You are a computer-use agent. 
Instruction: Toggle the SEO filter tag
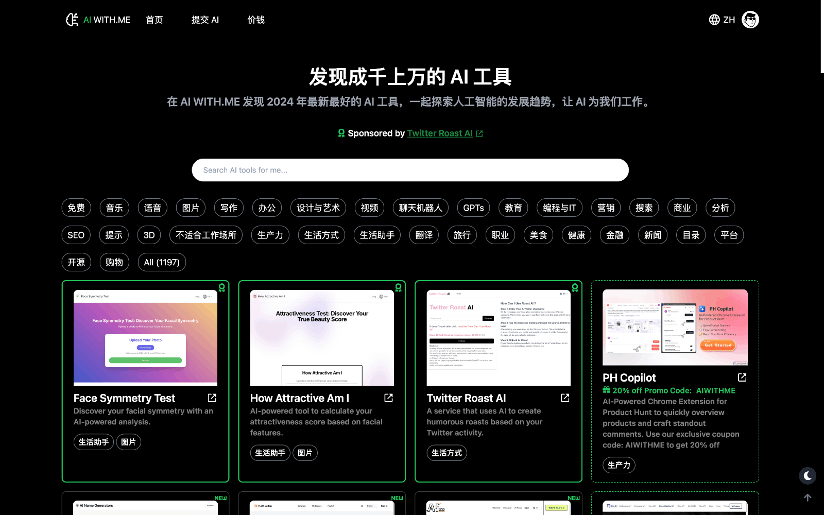(76, 235)
